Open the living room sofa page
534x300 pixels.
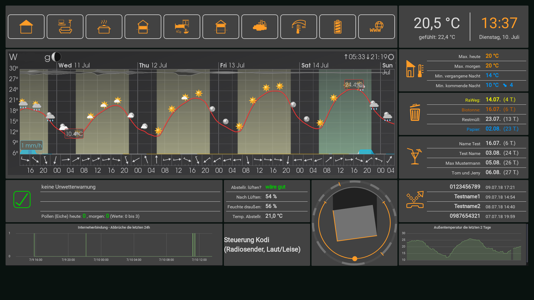pos(65,27)
